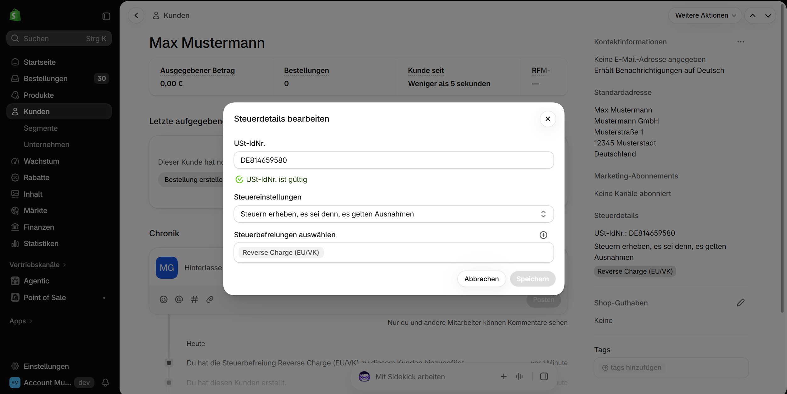Open Kontaktinformationen three-dot menu

click(x=741, y=42)
